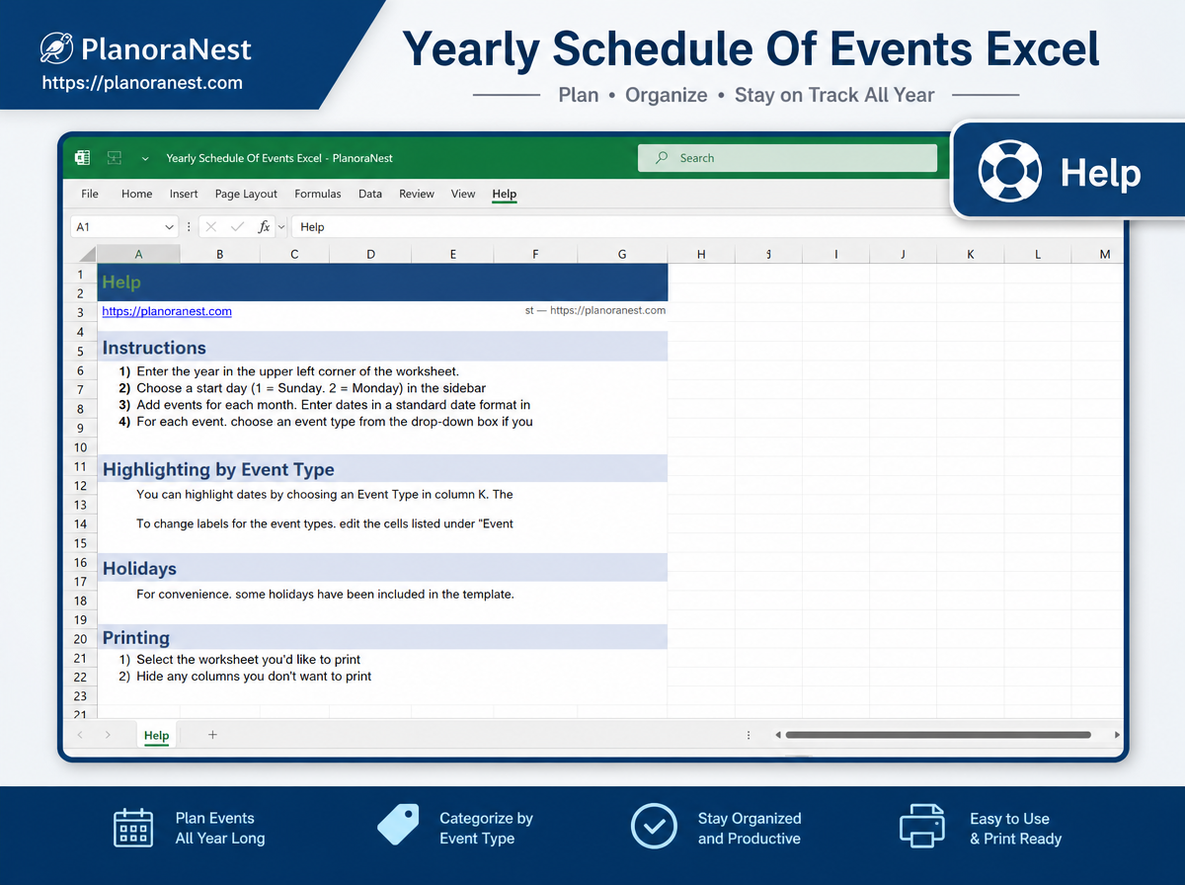Click the life ring icon in Help badge
The height and width of the screenshot is (885, 1185).
(1010, 172)
